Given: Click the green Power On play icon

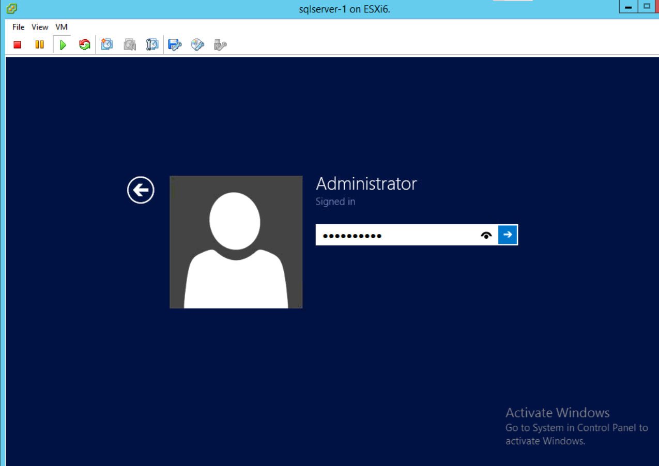Looking at the screenshot, I should click(63, 45).
